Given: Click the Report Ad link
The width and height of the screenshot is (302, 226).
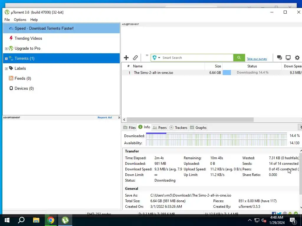Looking at the screenshot, I should [105, 117].
